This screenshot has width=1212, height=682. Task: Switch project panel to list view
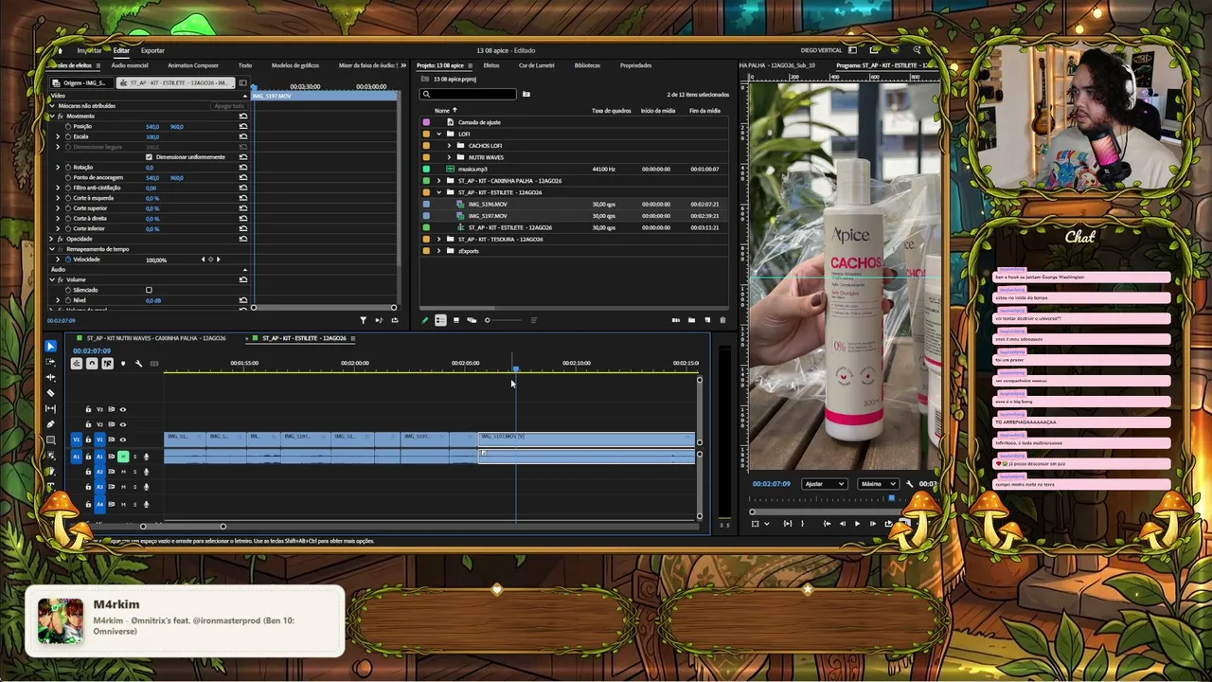coord(440,320)
